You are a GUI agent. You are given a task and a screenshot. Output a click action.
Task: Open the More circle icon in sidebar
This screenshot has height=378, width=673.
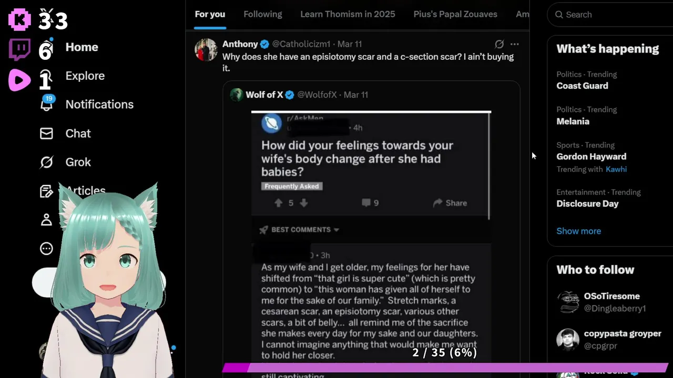(46, 248)
